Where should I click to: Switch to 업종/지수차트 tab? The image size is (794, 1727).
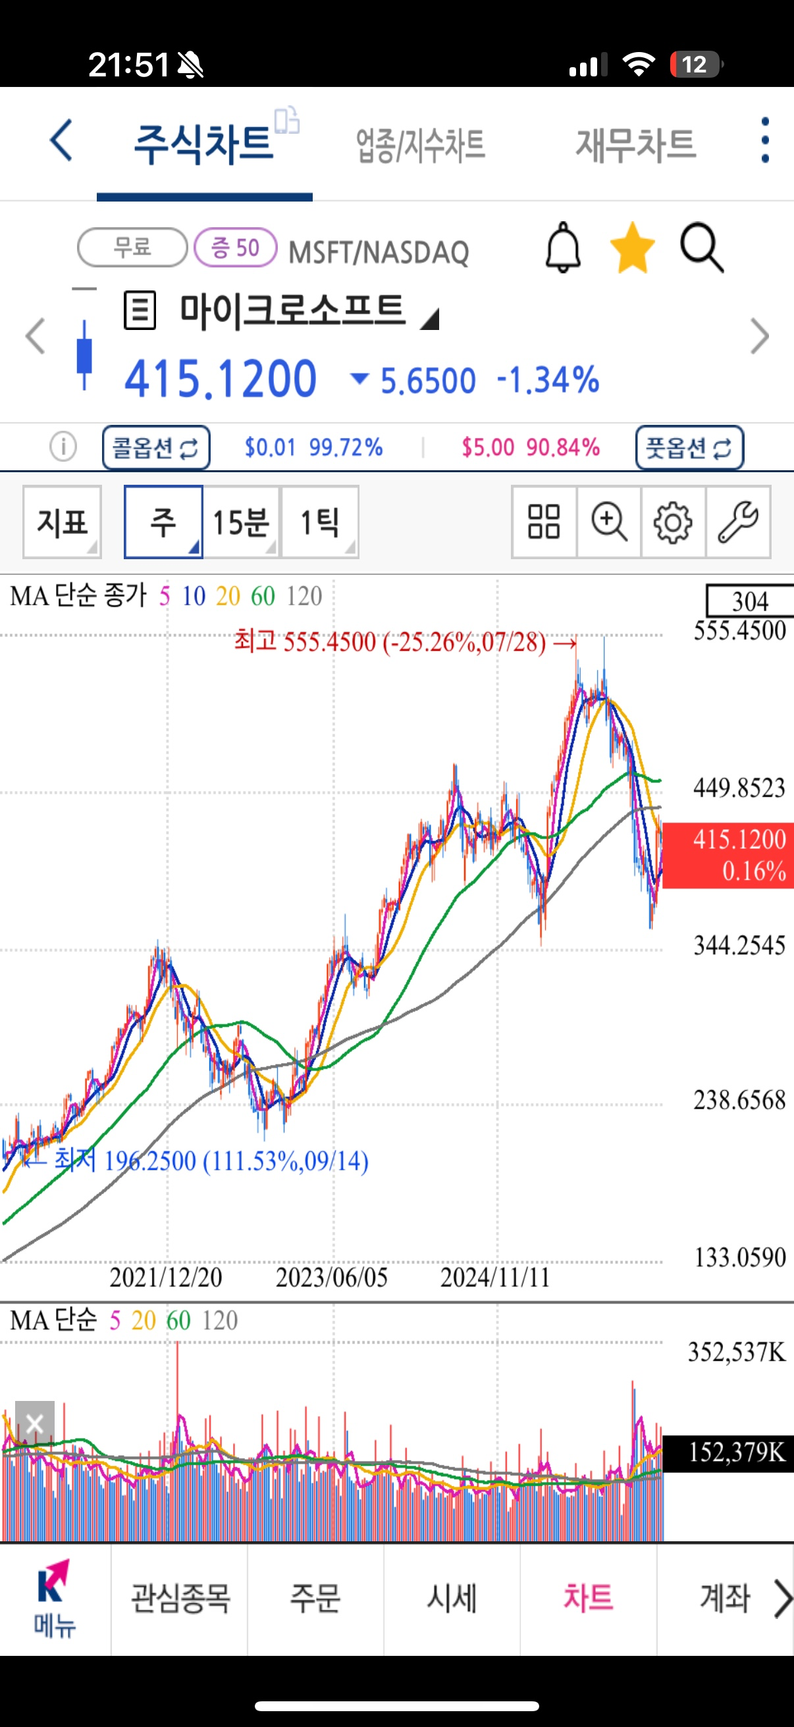click(420, 146)
